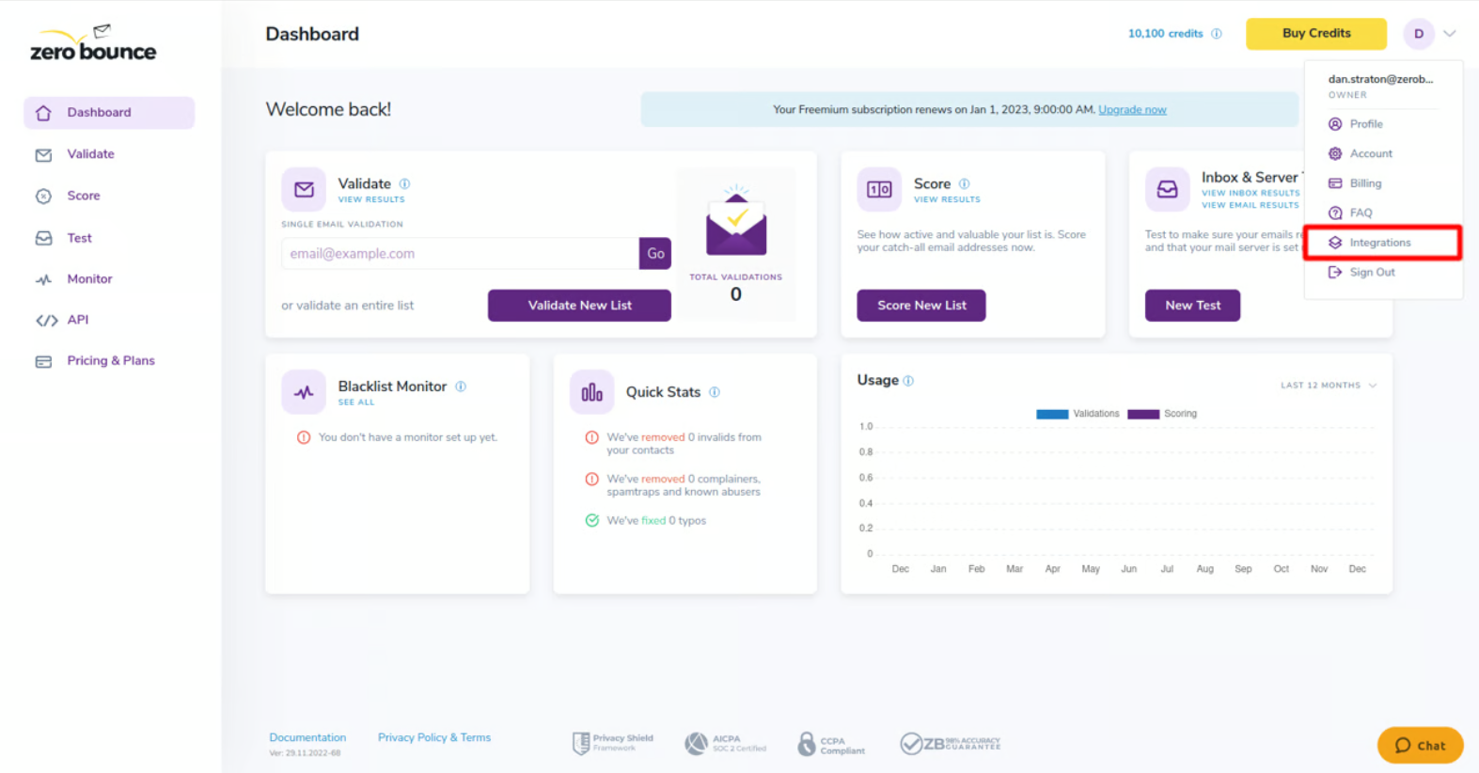Open the Chat widget button
Image resolution: width=1479 pixels, height=773 pixels.
coord(1420,745)
